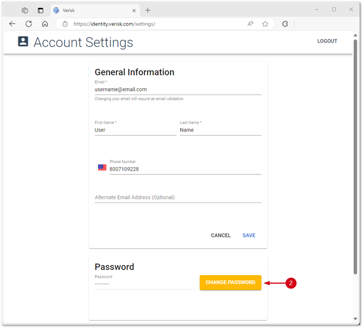Click the Phone Number input field

pyautogui.click(x=185, y=169)
